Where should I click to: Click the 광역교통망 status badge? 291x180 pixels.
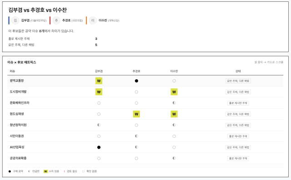tap(238, 81)
